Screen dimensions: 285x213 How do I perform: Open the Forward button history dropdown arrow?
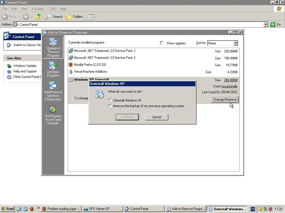click(x=32, y=17)
